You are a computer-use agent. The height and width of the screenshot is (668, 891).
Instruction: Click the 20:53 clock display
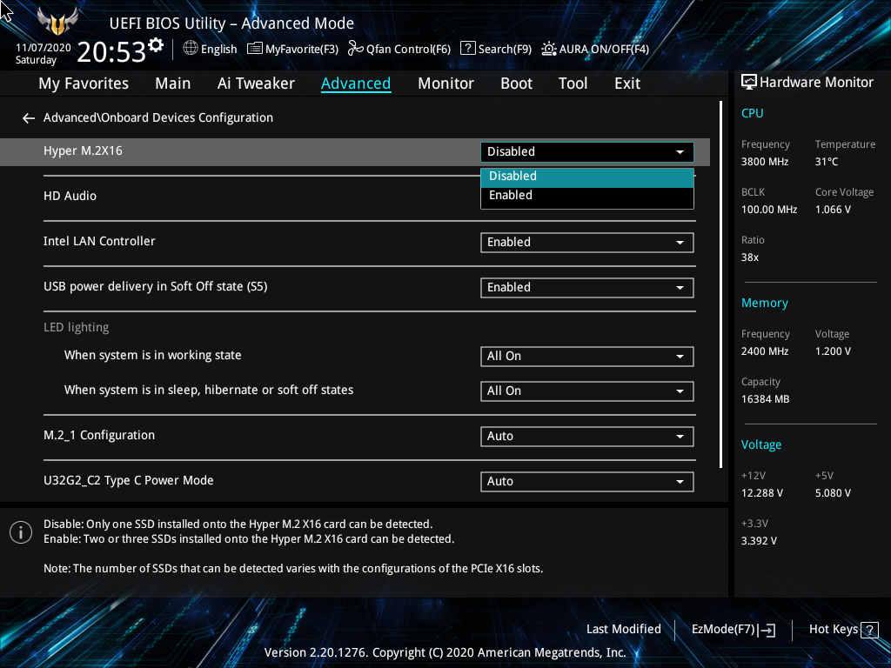tap(111, 51)
